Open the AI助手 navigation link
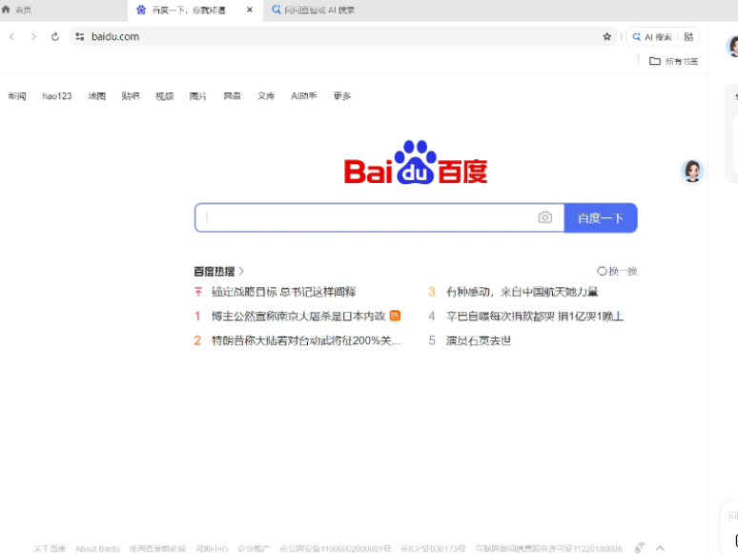The width and height of the screenshot is (738, 554). 303,96
